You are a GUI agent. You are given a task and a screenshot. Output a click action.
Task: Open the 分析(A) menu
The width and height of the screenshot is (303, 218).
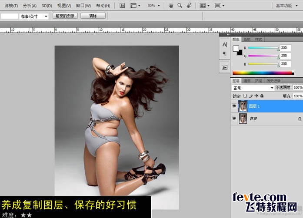coord(30,6)
